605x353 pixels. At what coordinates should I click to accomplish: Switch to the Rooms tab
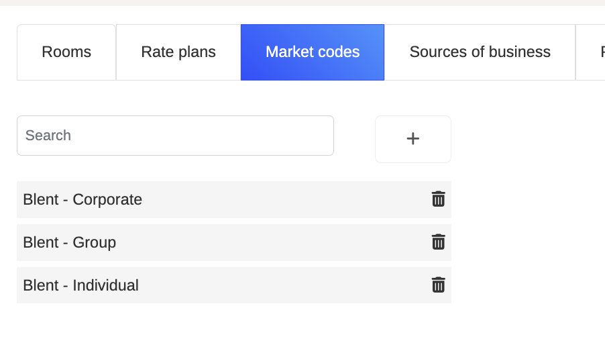(x=66, y=52)
